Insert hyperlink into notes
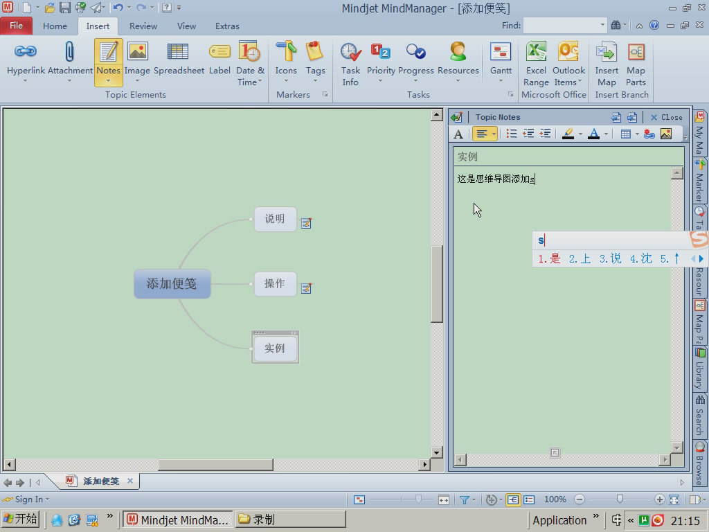Screen dimensions: 709x532 coord(649,134)
